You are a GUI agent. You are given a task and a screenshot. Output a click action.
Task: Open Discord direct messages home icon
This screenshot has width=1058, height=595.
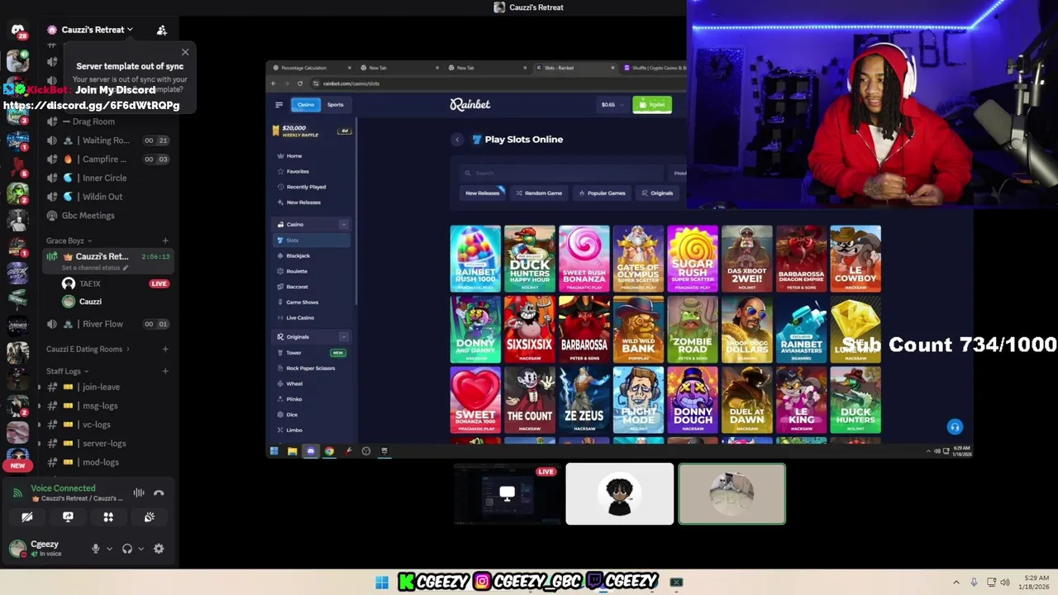17,30
